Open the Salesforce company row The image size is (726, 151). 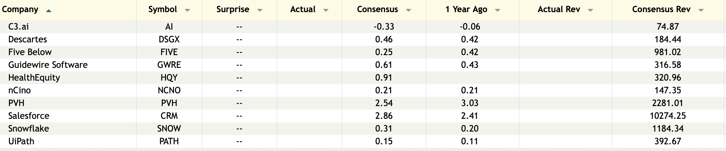29,116
